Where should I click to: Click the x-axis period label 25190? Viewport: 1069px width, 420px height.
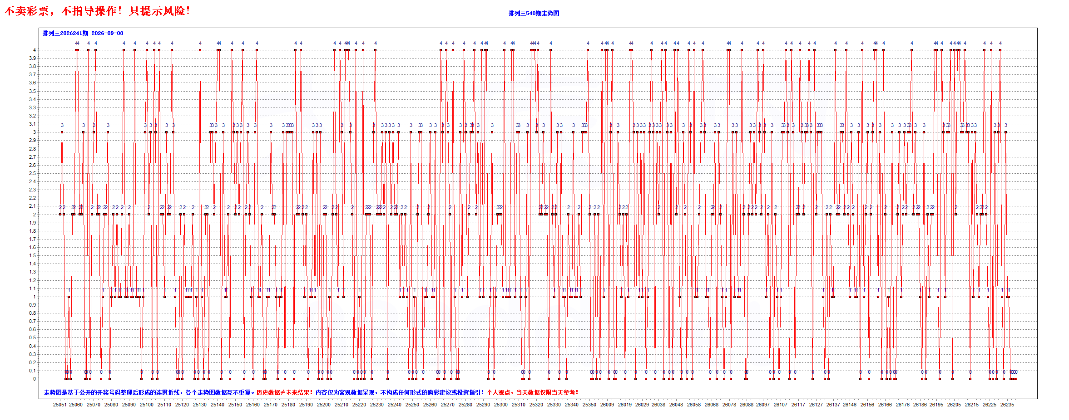(306, 405)
